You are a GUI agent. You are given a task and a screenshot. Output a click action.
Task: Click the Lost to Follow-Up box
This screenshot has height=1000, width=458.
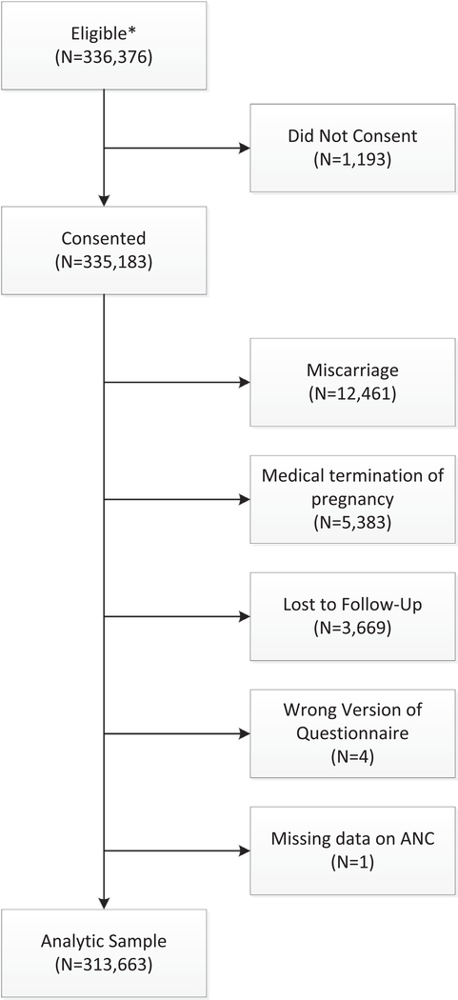pos(352,616)
